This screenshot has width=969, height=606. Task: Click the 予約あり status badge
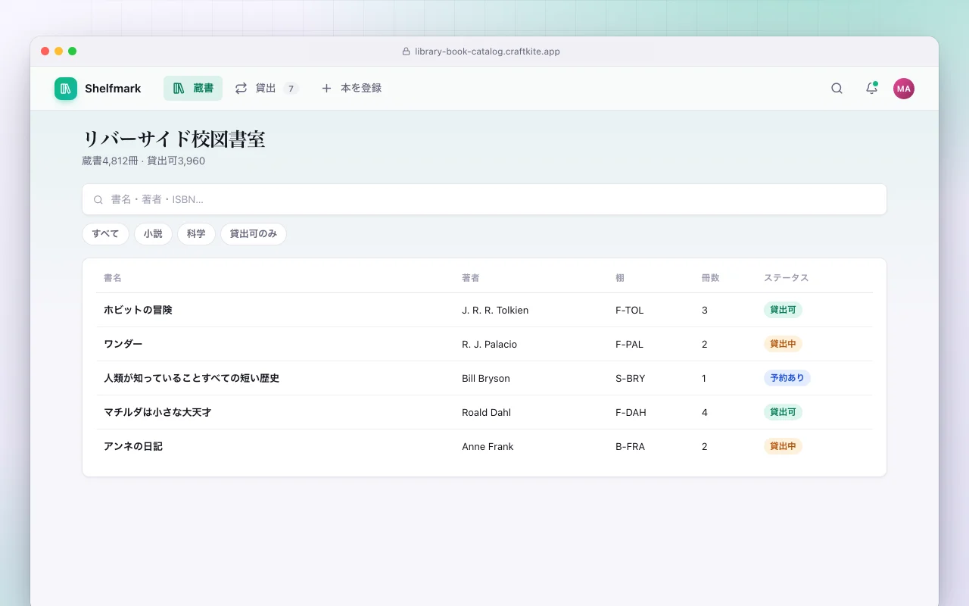pos(787,378)
